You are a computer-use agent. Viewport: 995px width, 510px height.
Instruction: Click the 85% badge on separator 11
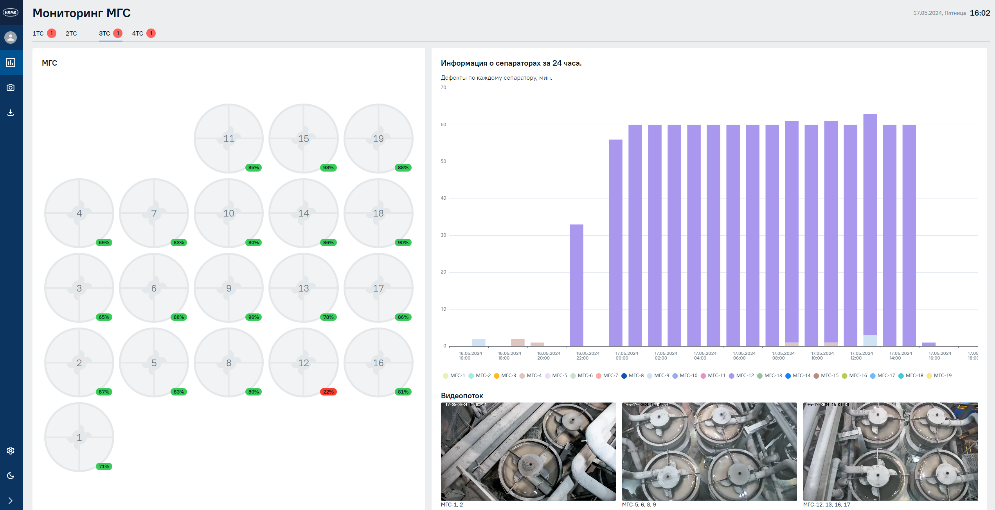254,167
